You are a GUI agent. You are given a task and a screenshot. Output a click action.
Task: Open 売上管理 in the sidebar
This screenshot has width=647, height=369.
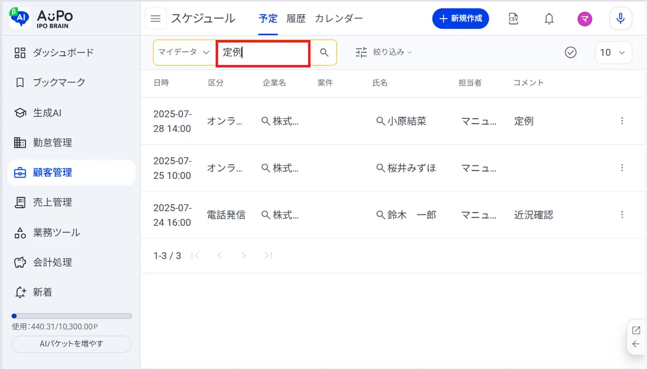(72, 202)
